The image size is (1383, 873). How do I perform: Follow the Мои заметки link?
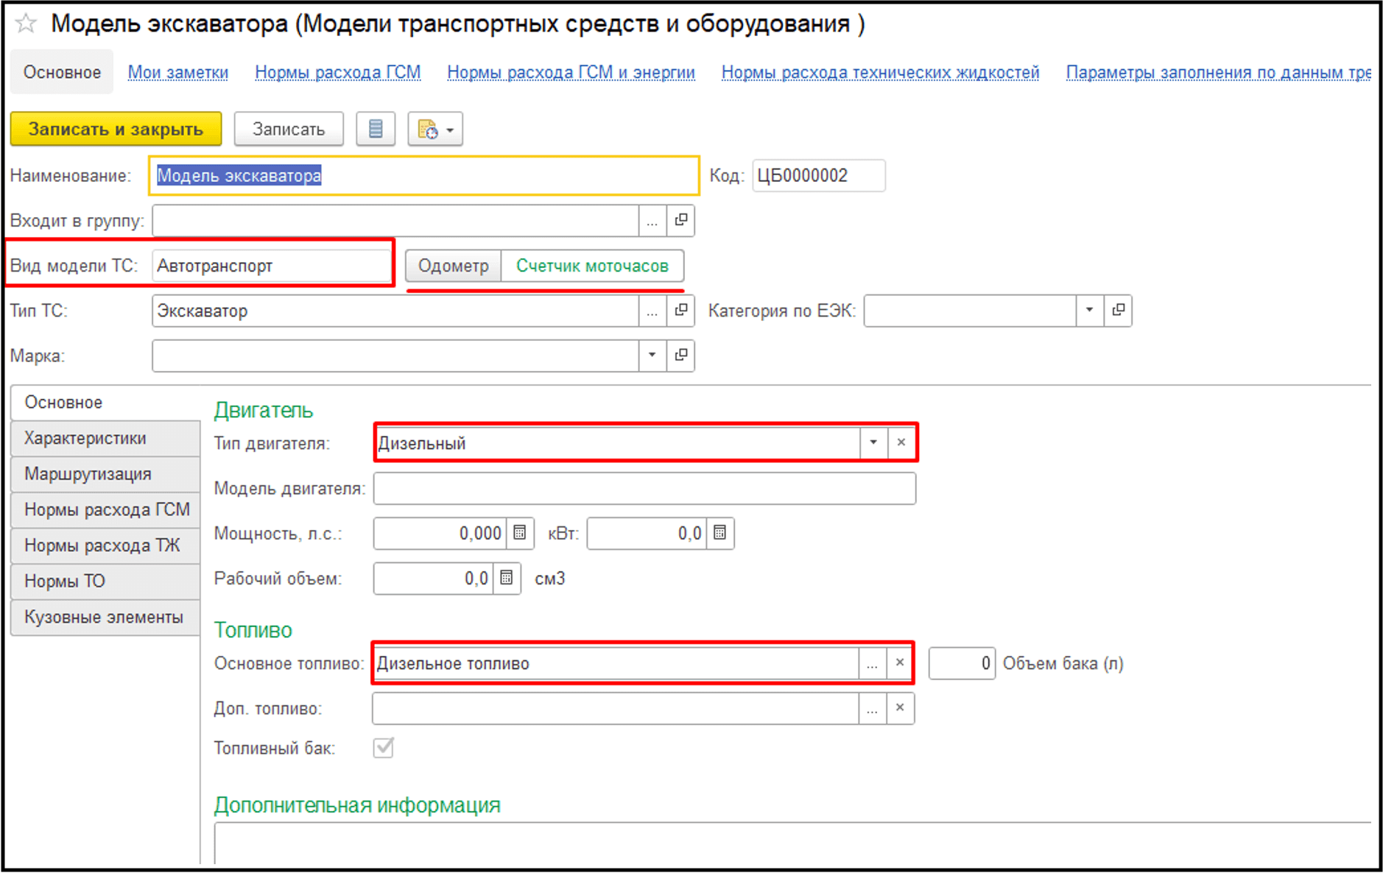tap(177, 72)
